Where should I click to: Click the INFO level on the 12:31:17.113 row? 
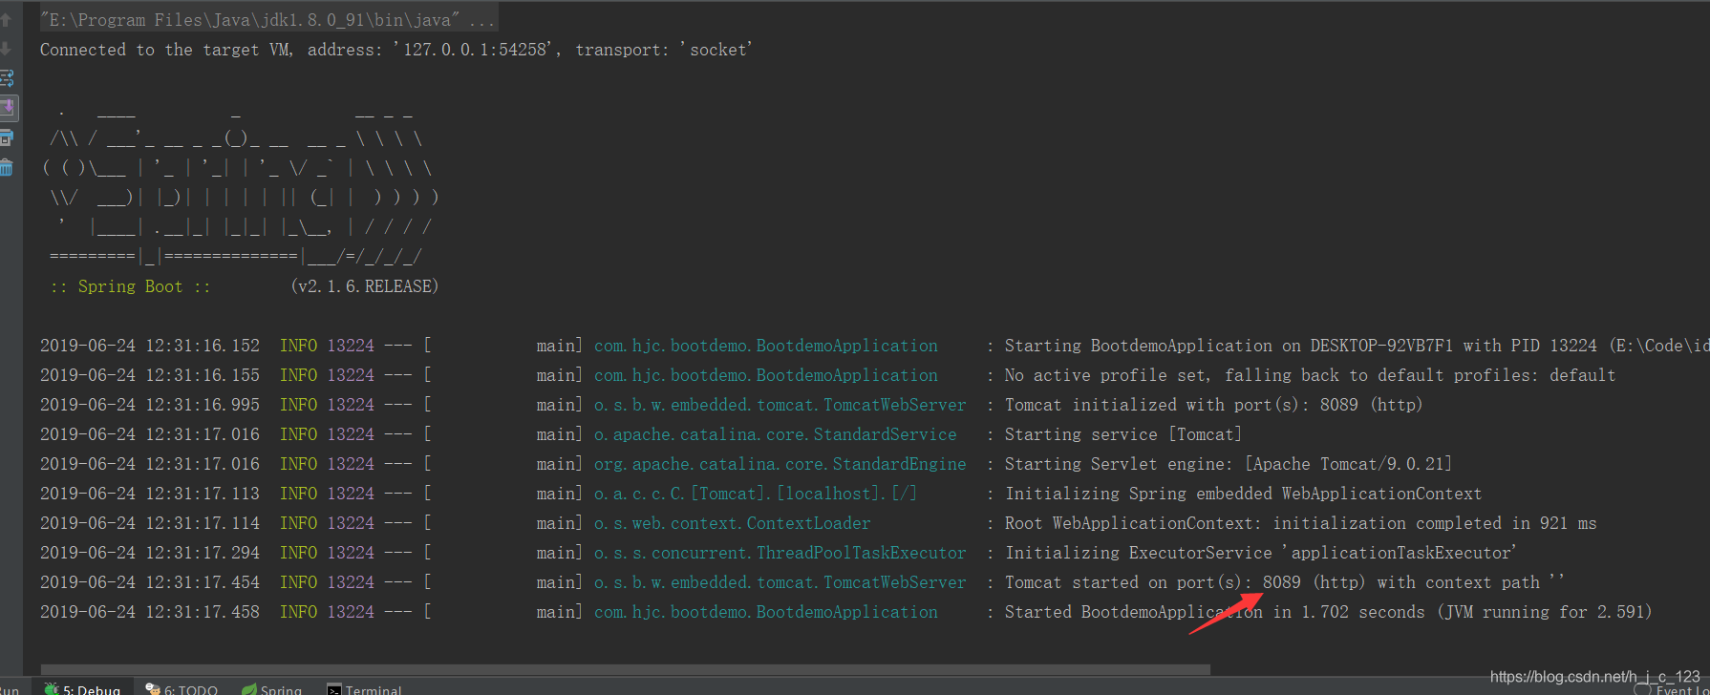coord(298,494)
